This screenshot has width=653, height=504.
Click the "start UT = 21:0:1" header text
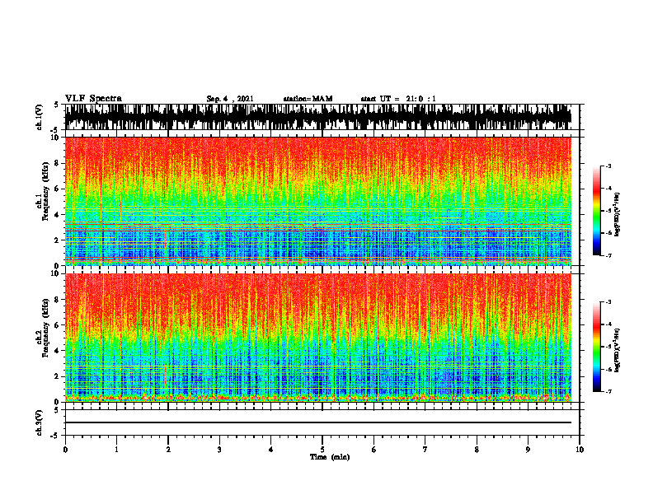[398, 99]
